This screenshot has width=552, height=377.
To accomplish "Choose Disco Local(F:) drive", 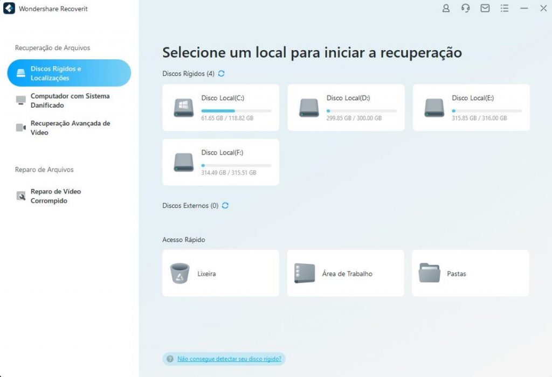I will tap(220, 162).
